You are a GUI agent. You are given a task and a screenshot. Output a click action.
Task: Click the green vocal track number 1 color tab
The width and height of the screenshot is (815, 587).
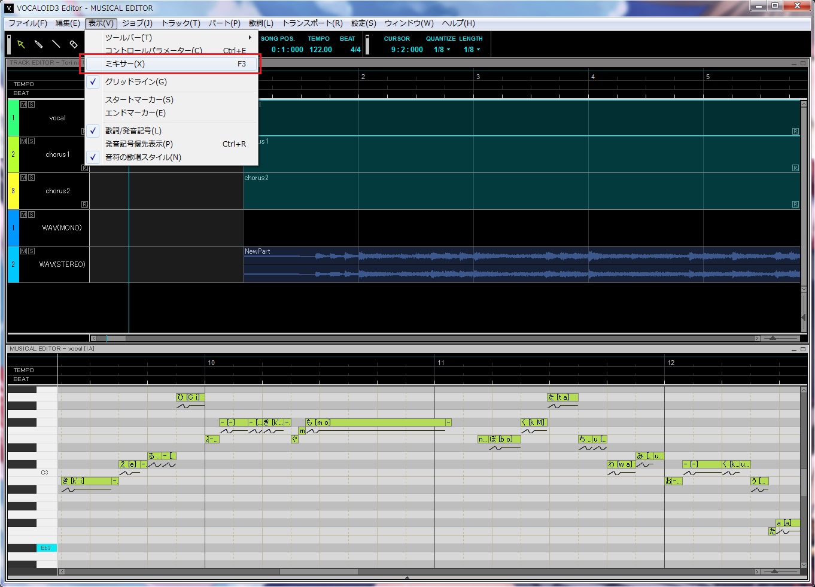coord(13,118)
